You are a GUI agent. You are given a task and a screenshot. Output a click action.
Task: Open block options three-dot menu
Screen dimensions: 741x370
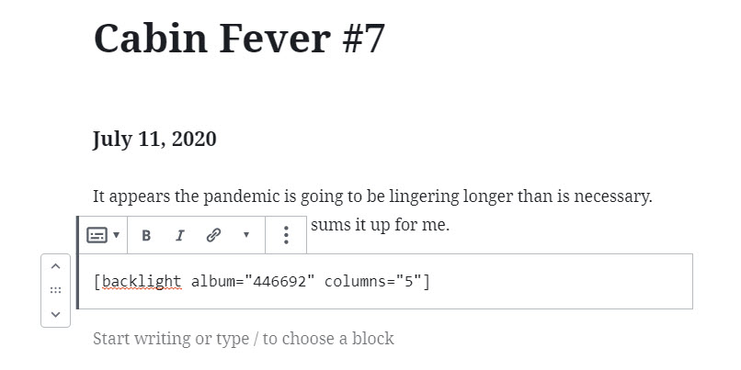tap(286, 235)
